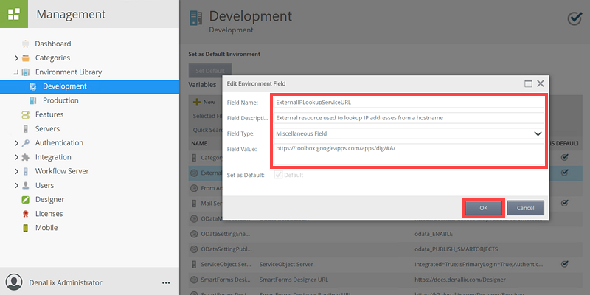This screenshot has width=590, height=295.
Task: Click the odata_PUBLISH_SMARTOBJECTS value cell
Action: click(x=456, y=249)
